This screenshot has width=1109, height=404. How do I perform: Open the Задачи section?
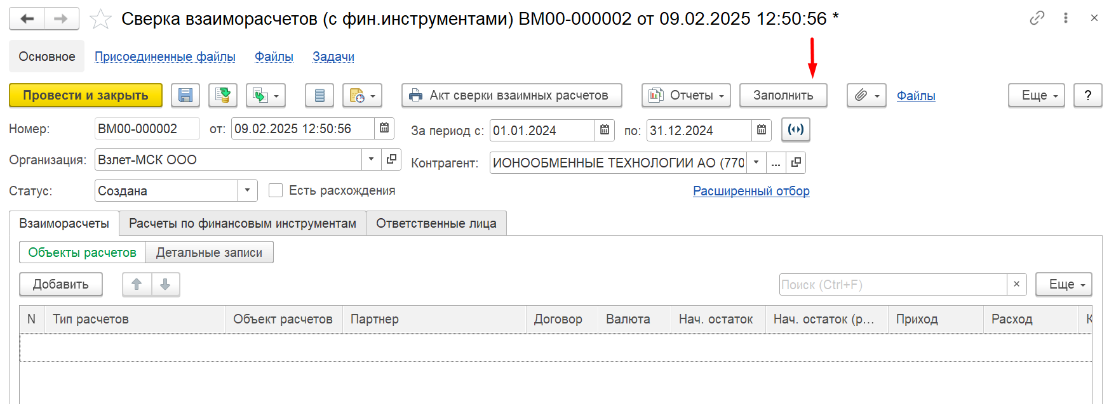pos(333,56)
